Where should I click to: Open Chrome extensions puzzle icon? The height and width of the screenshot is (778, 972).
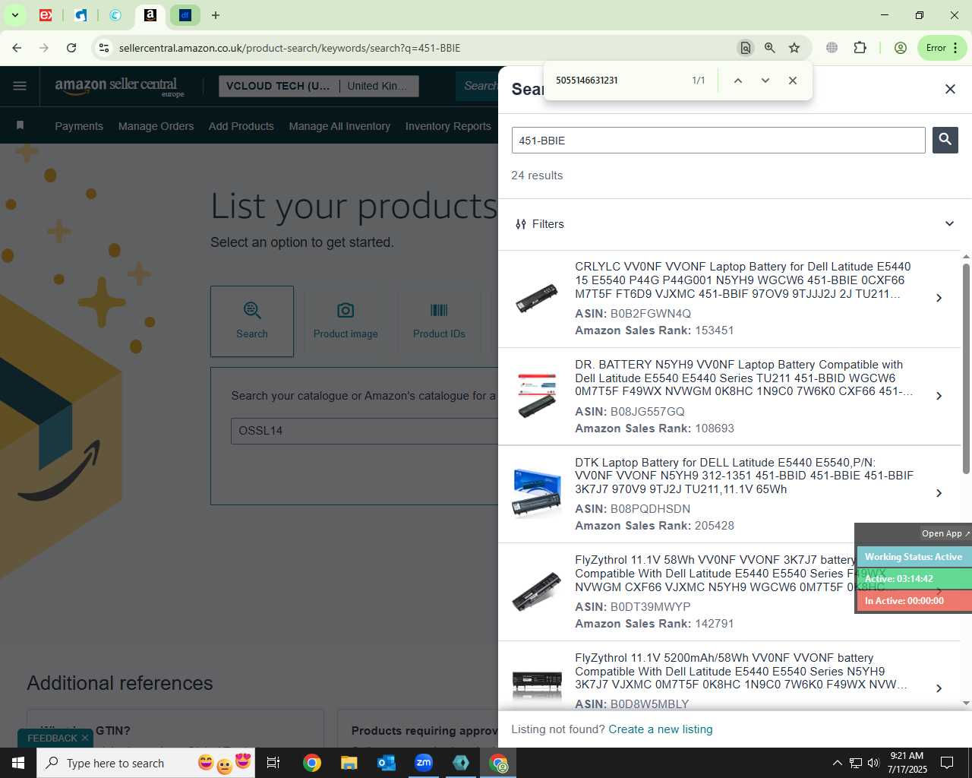tap(860, 48)
